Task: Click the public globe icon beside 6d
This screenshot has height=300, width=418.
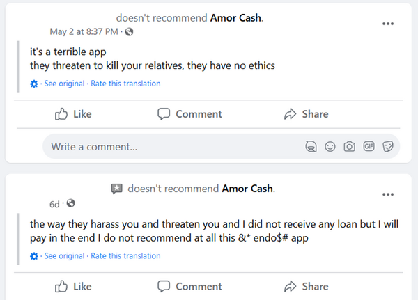Action: (x=70, y=204)
